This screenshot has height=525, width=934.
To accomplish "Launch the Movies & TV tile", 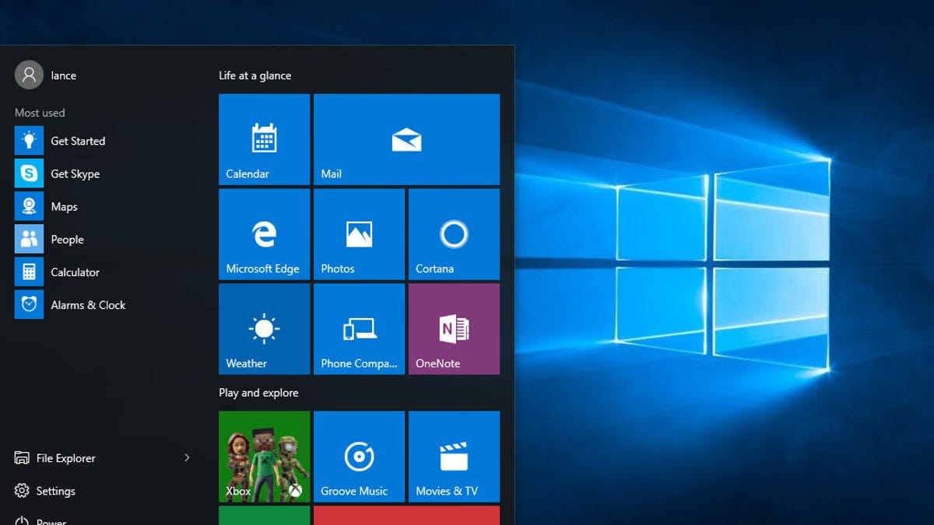I will point(454,456).
